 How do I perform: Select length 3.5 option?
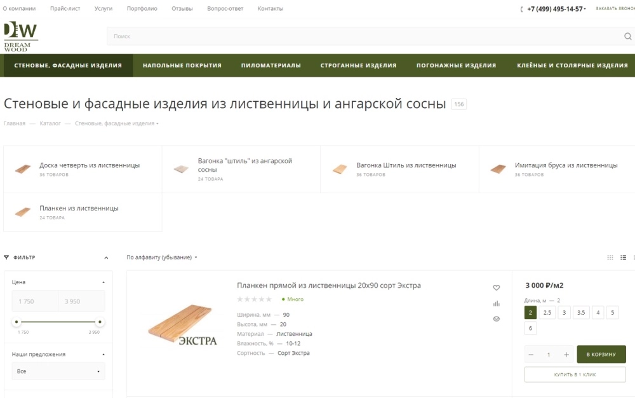tap(581, 312)
